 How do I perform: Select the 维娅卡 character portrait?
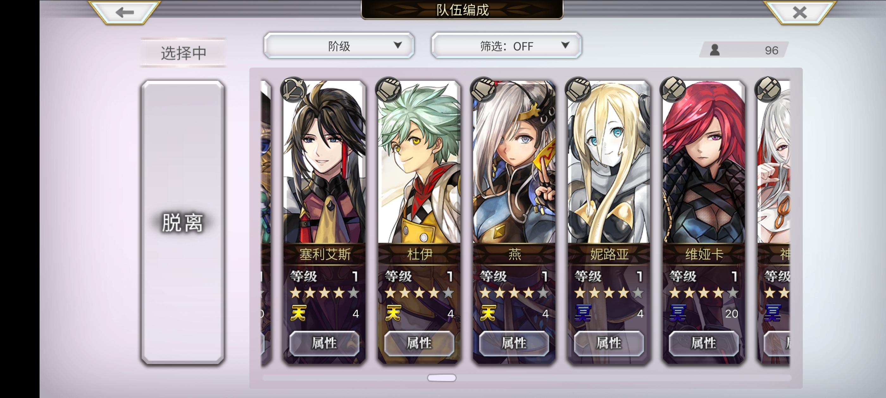(704, 161)
